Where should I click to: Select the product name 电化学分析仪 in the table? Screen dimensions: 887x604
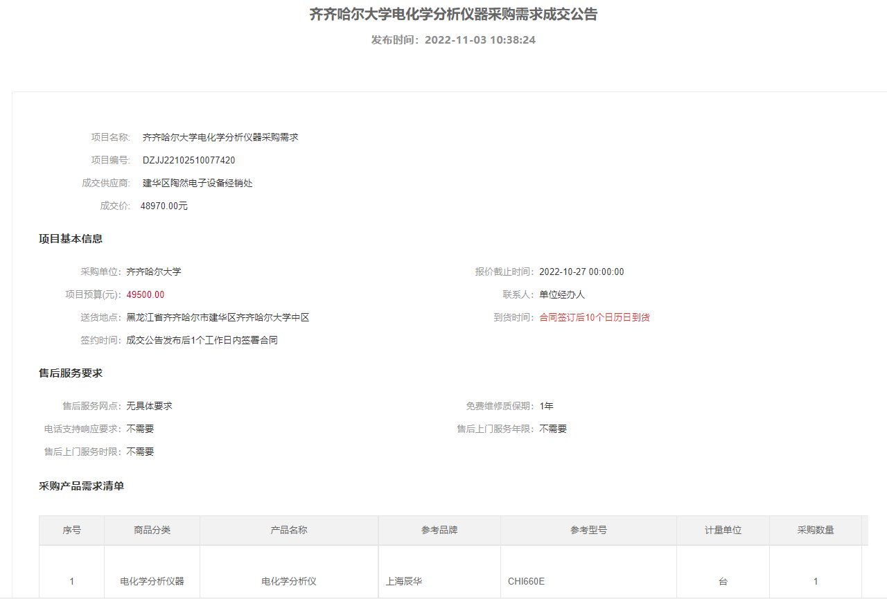pyautogui.click(x=288, y=581)
